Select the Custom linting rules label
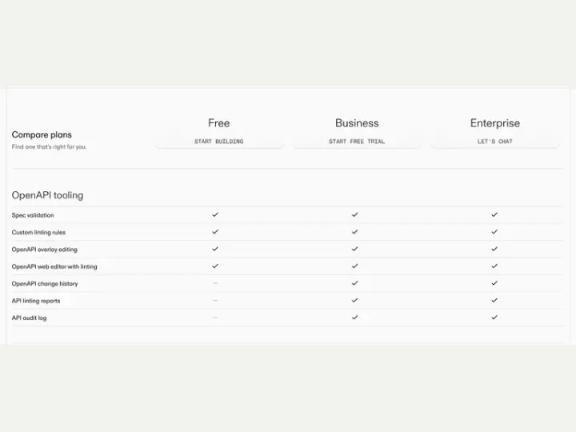576x432 pixels. 38,233
